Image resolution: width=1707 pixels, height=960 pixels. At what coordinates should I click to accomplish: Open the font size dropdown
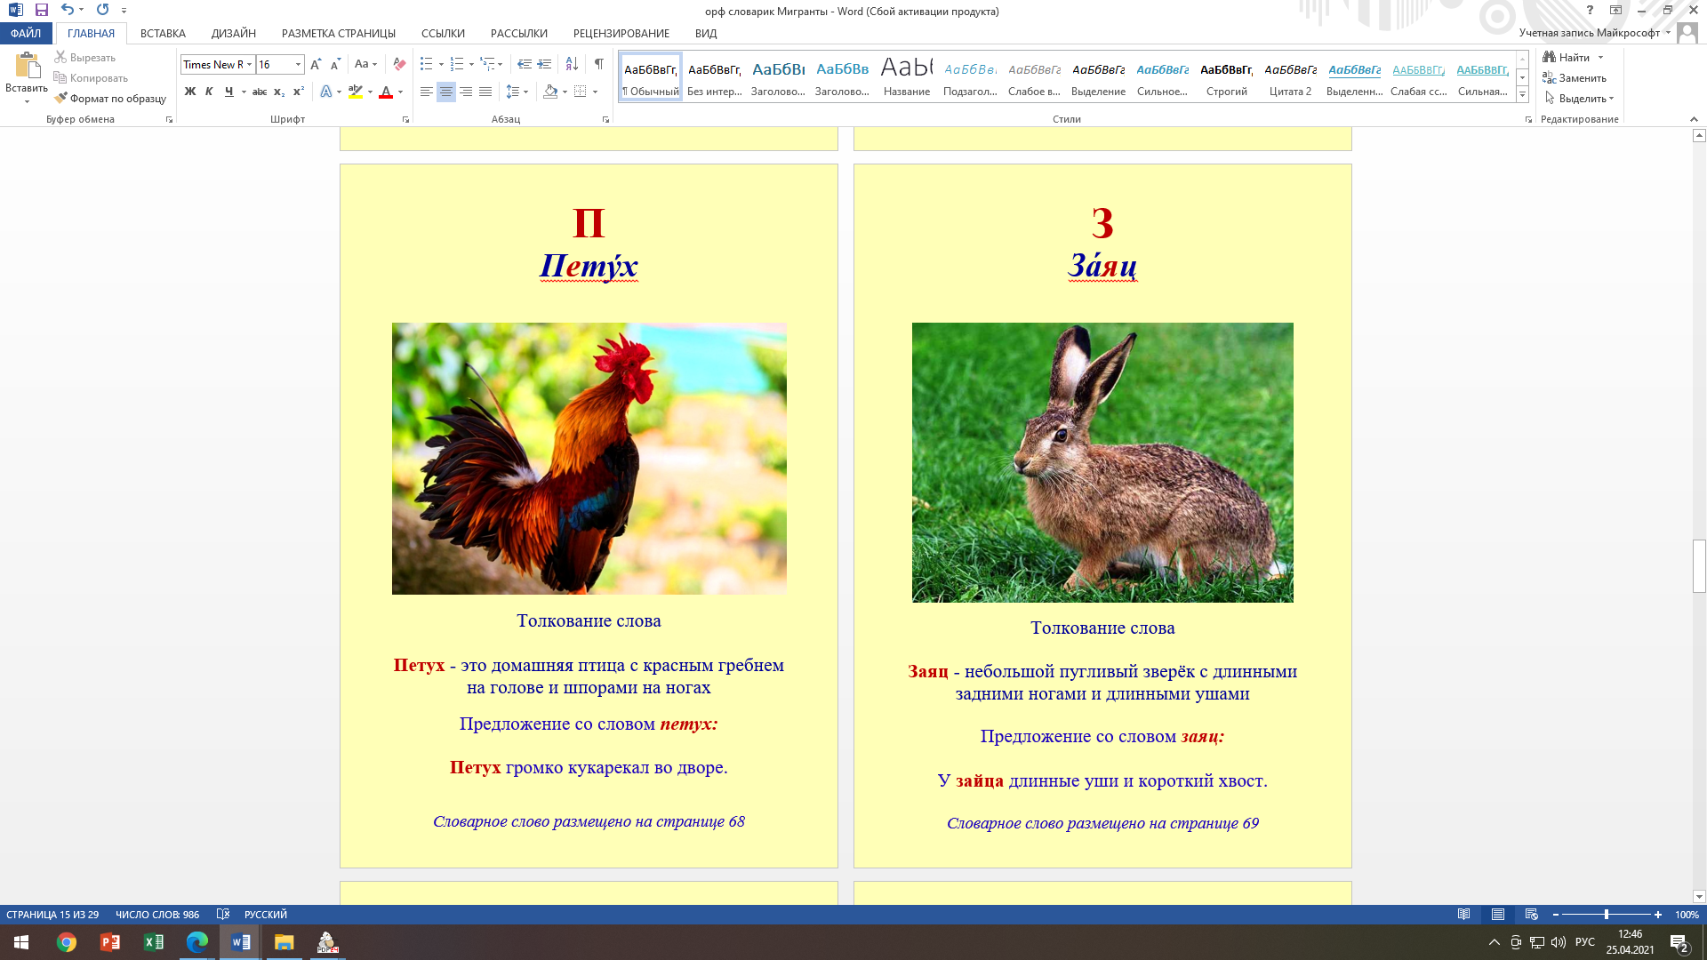pyautogui.click(x=298, y=64)
